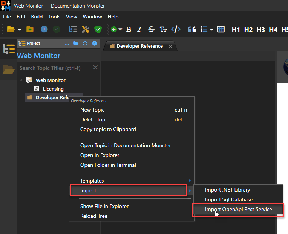Toggle italic formatting
Viewport: 288px width, 234px height.
(x=139, y=29)
